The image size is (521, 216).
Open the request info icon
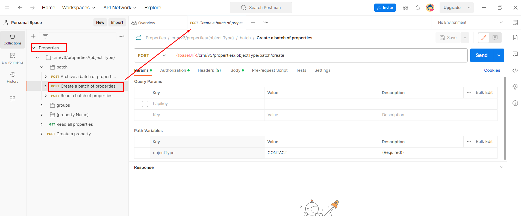[x=515, y=103]
